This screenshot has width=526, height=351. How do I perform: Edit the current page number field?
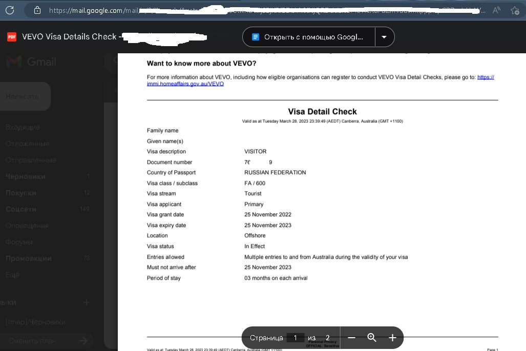tap(295, 338)
